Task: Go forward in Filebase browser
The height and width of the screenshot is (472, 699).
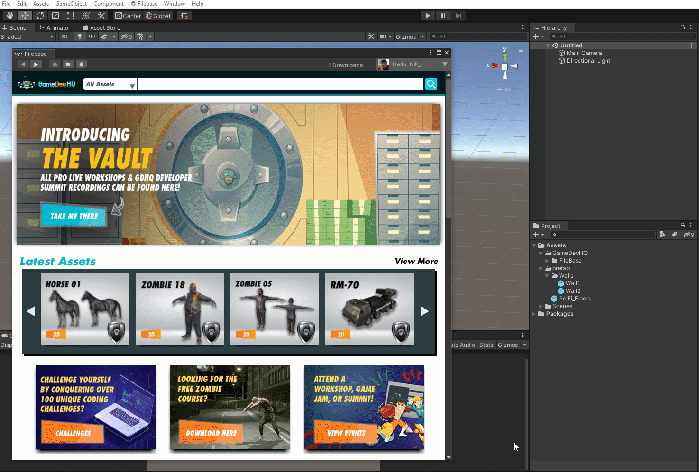Action: pyautogui.click(x=36, y=64)
